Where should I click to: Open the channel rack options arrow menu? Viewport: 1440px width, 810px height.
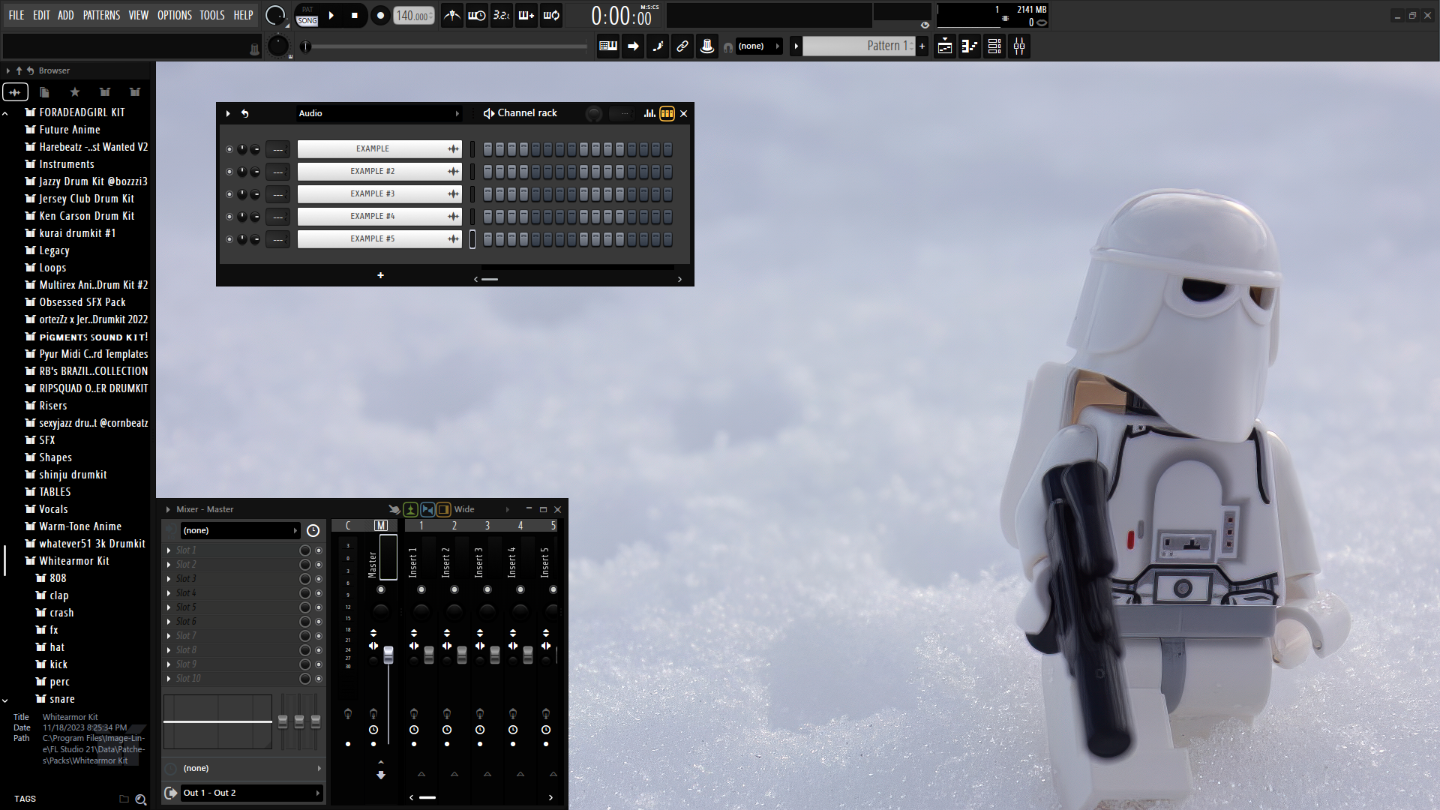click(x=228, y=113)
